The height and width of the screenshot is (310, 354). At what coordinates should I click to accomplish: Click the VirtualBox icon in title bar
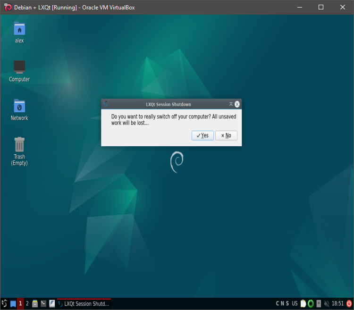click(x=8, y=7)
